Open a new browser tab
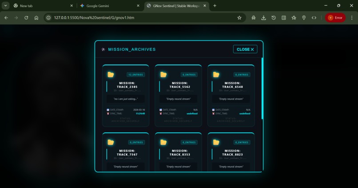The width and height of the screenshot is (358, 188). point(215,6)
